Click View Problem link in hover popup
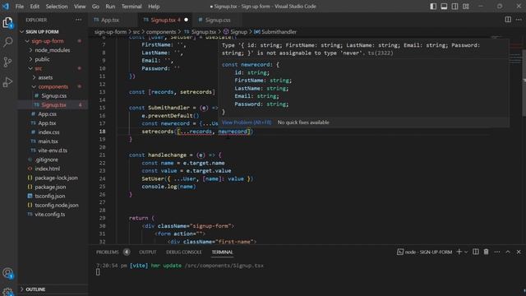 [x=247, y=123]
